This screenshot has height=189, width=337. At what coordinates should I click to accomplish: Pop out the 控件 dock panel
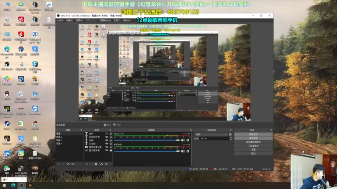coord(271,130)
